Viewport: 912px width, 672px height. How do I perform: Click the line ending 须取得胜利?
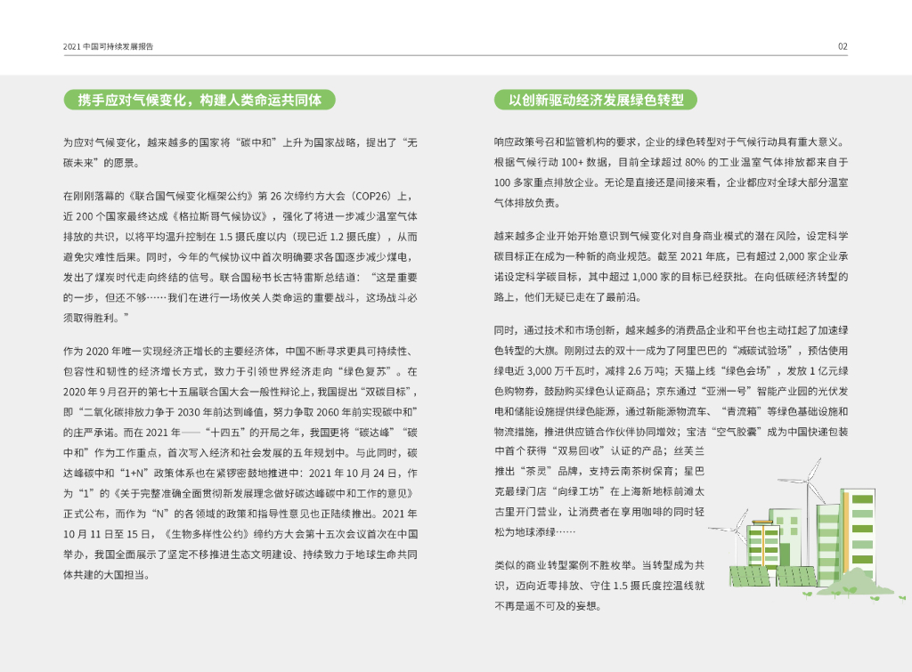(96, 318)
